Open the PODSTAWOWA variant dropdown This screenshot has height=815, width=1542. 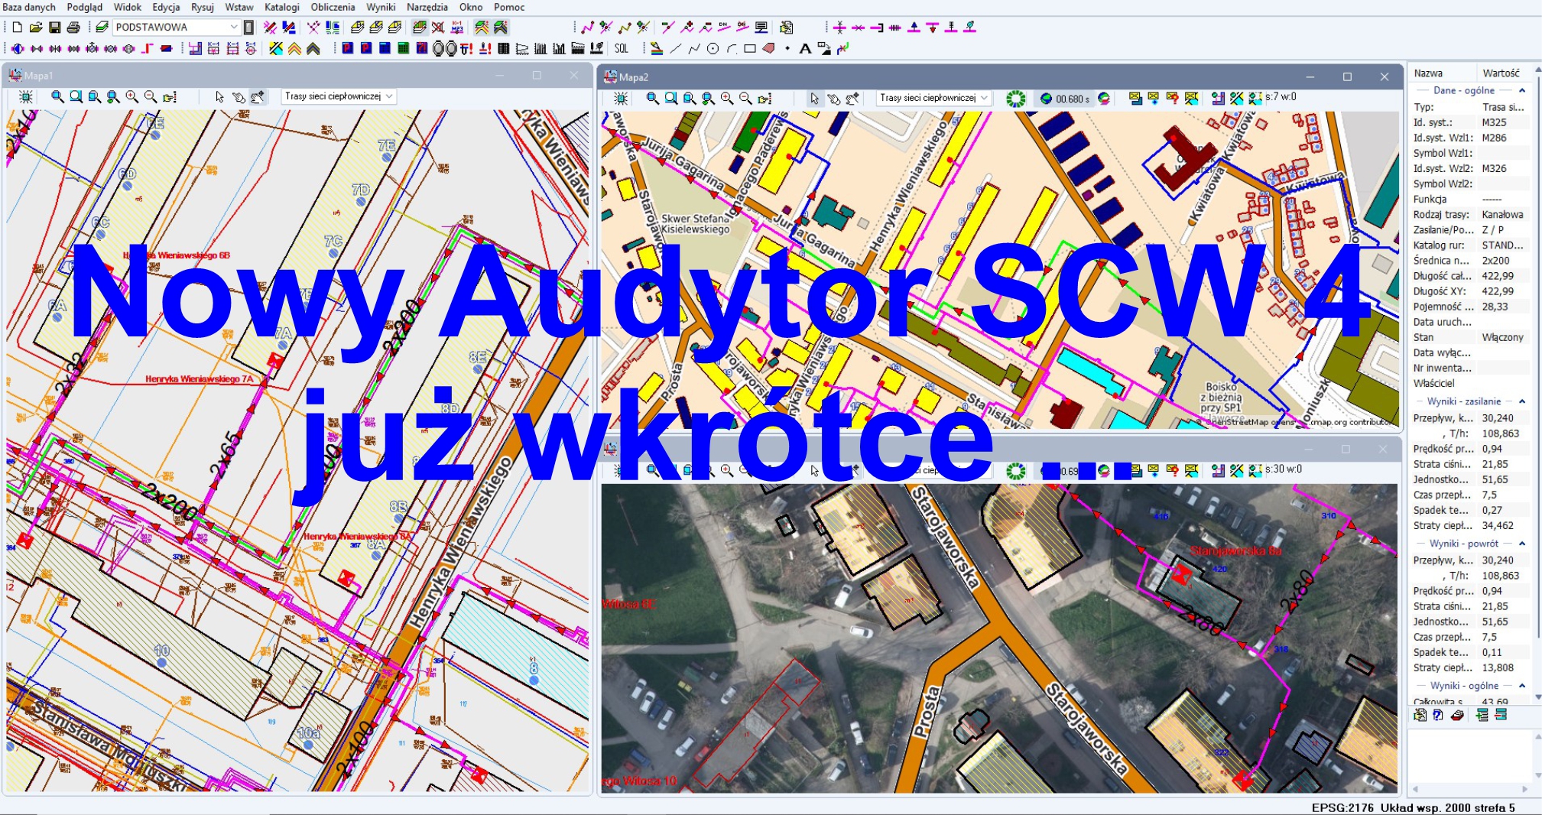(x=234, y=28)
